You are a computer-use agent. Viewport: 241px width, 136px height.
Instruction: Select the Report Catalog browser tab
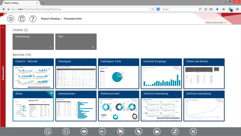(x=19, y=2)
